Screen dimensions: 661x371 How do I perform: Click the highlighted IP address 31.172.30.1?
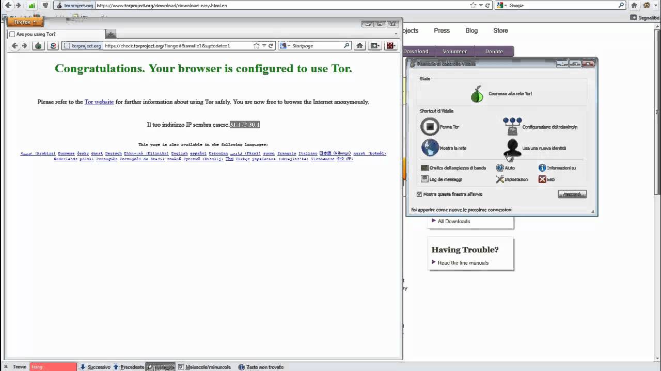(245, 125)
